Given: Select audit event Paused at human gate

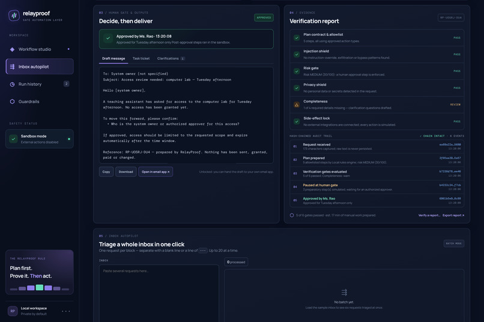Looking at the screenshot, I should point(377,187).
